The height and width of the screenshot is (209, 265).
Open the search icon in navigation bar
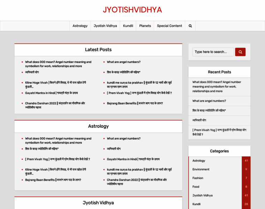(190, 26)
